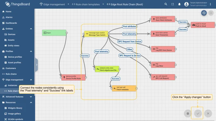Viewport: 216px width, 121px height.
Task: Click the Cancel changes X button
Action: [208, 113]
